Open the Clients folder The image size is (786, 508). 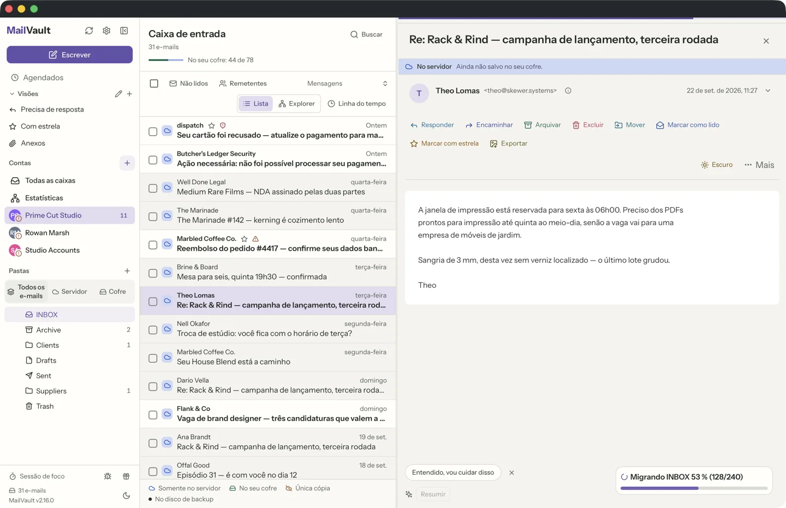pos(69,345)
